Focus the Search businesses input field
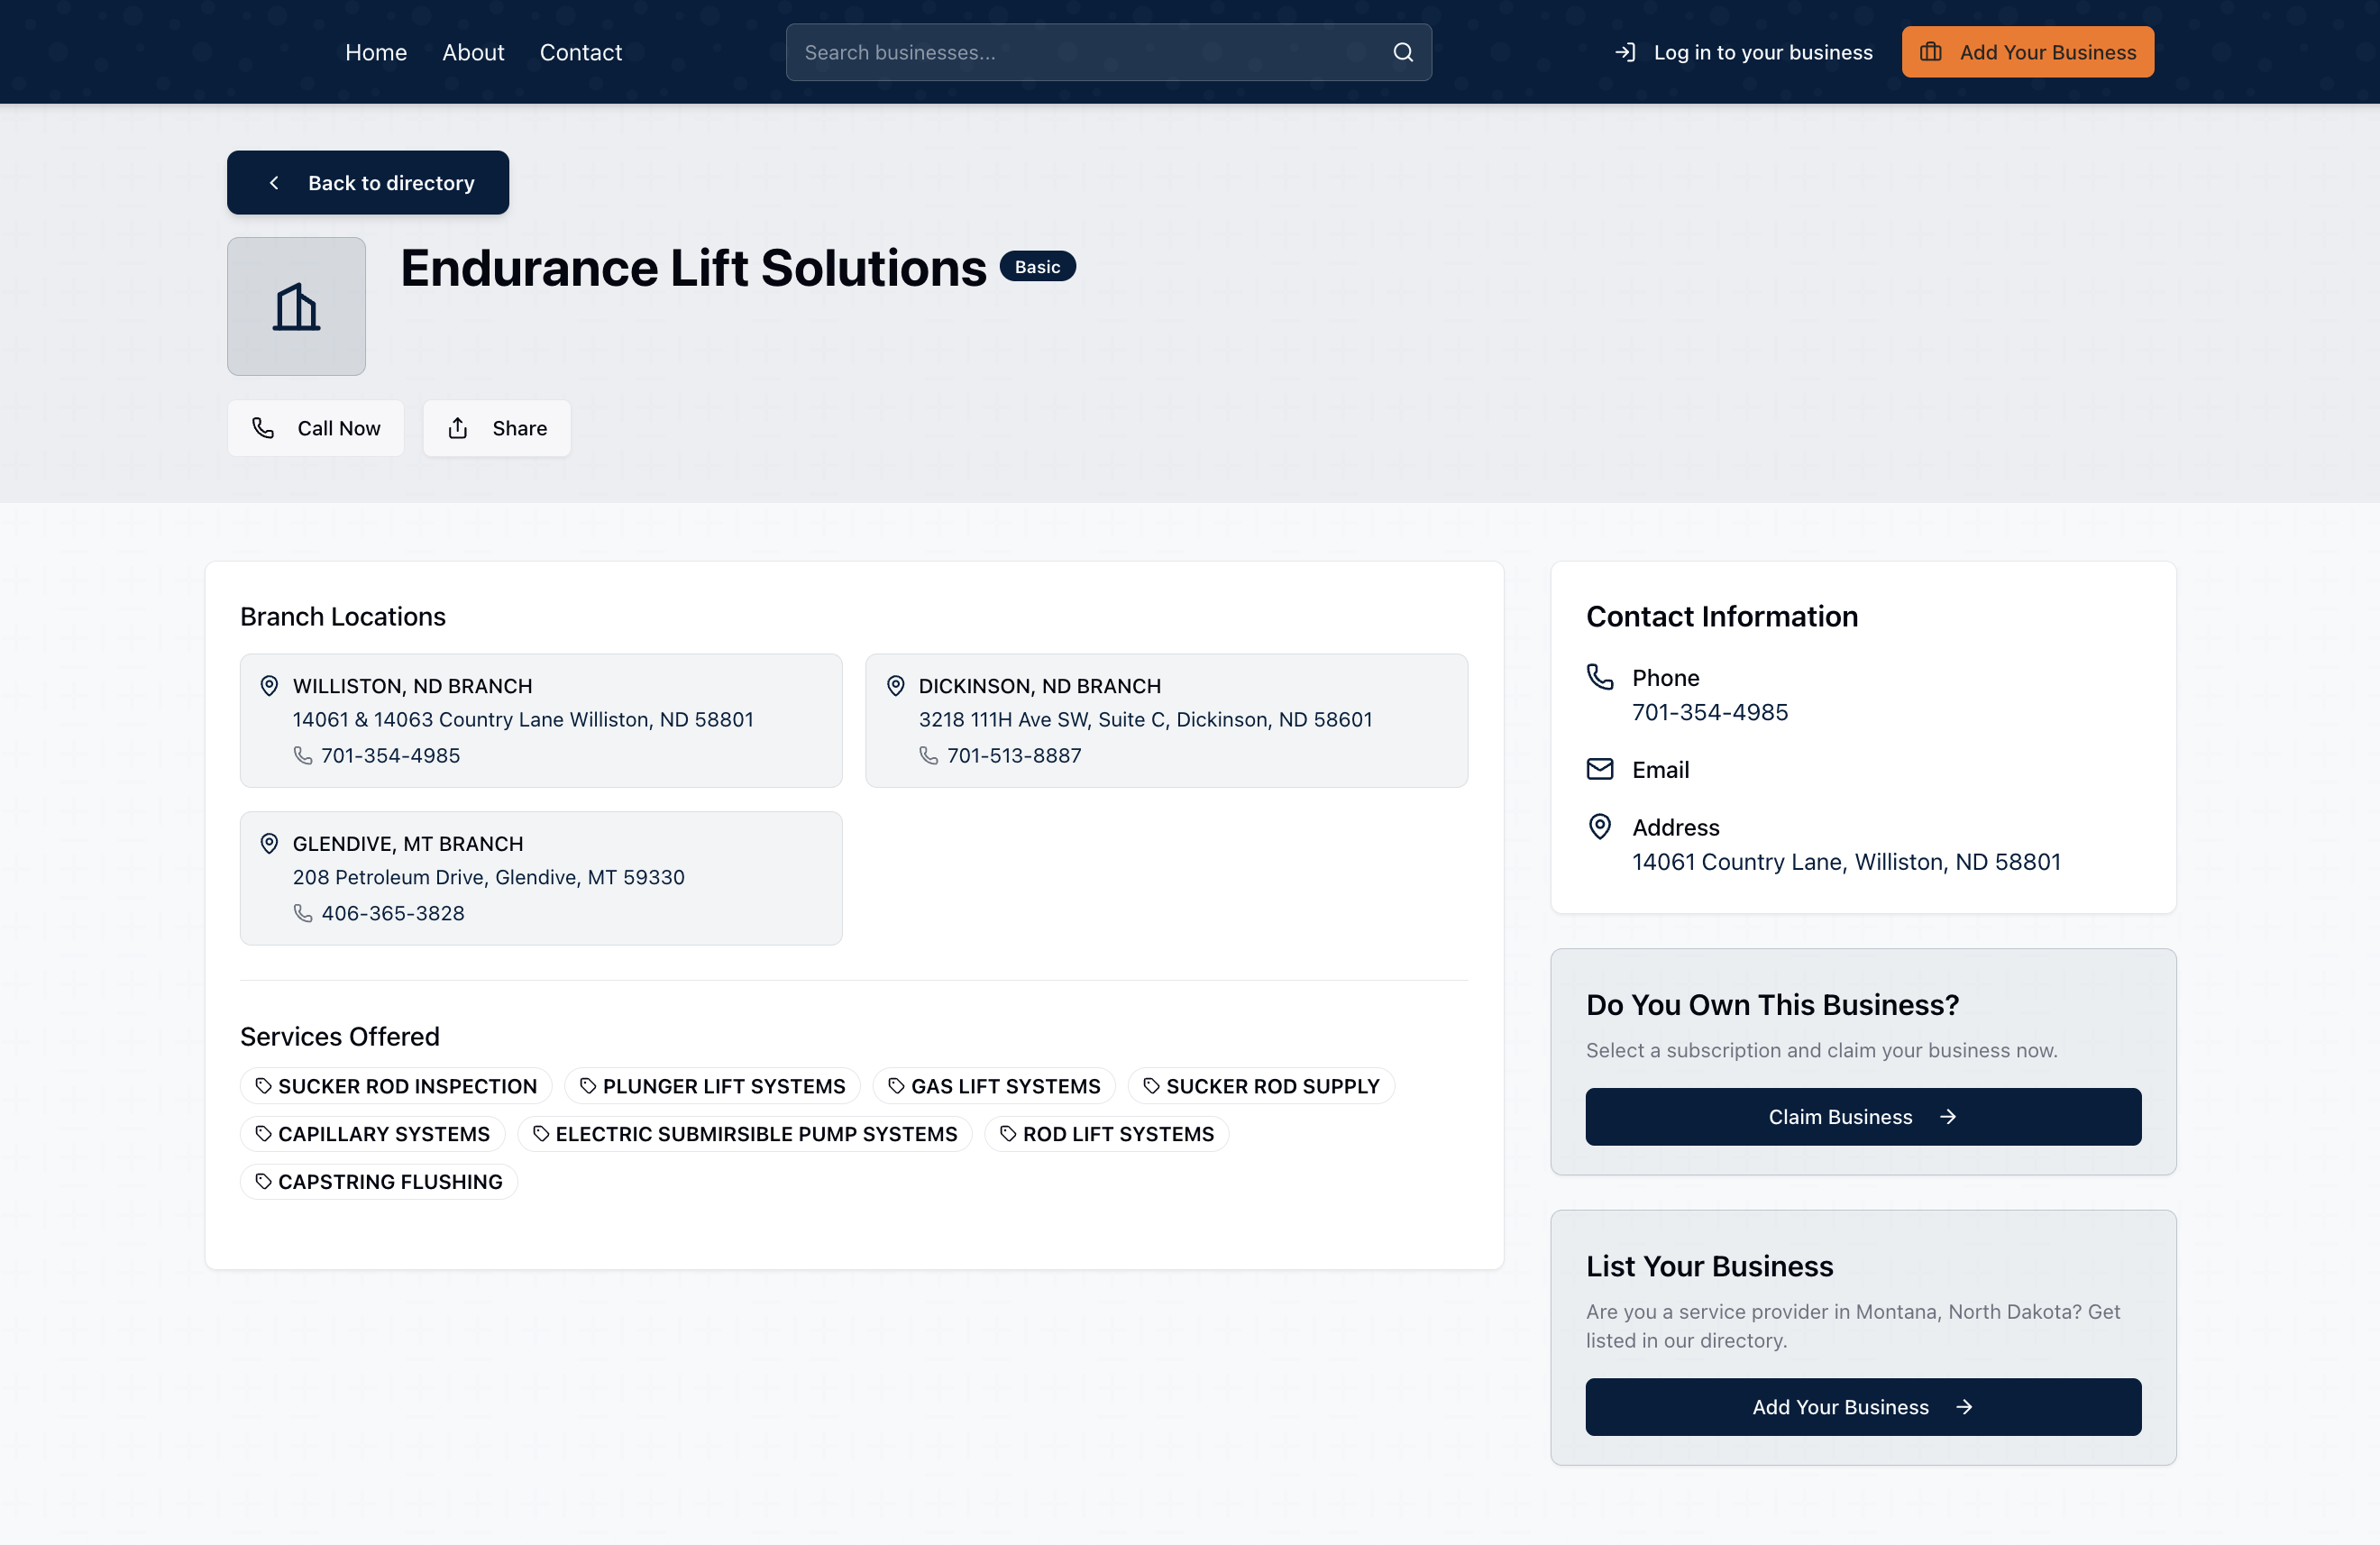The height and width of the screenshot is (1545, 2380). tap(1090, 52)
